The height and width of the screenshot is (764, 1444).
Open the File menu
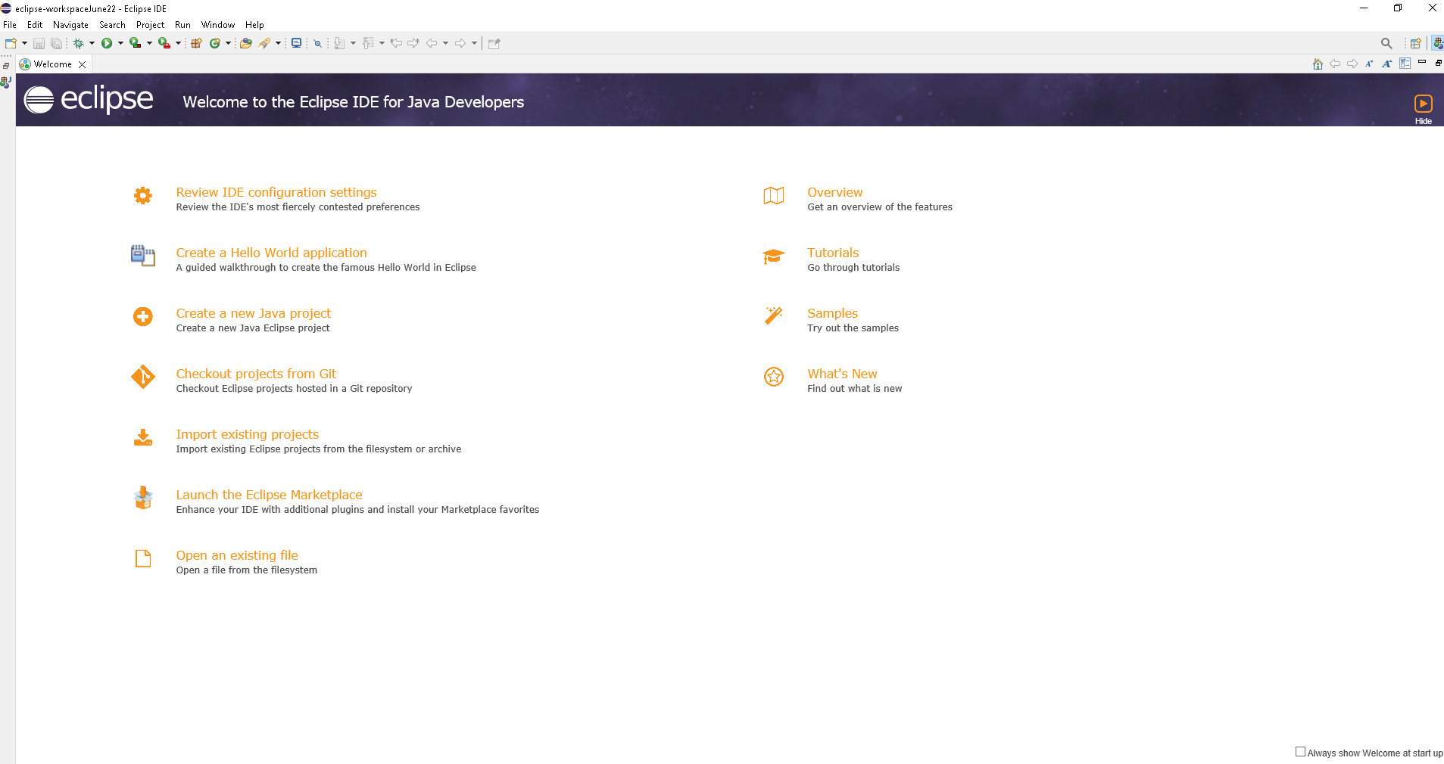10,25
